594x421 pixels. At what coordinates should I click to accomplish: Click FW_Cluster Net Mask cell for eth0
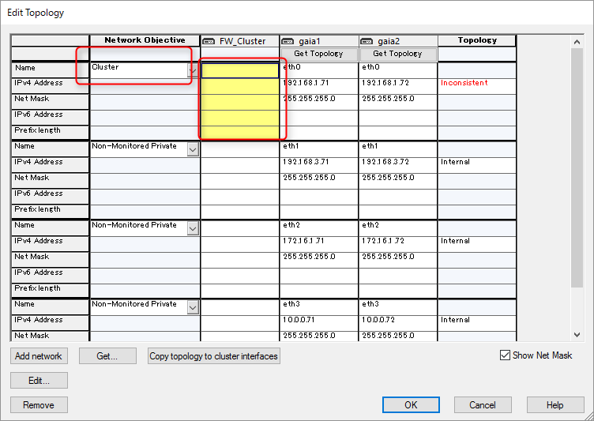pos(240,103)
